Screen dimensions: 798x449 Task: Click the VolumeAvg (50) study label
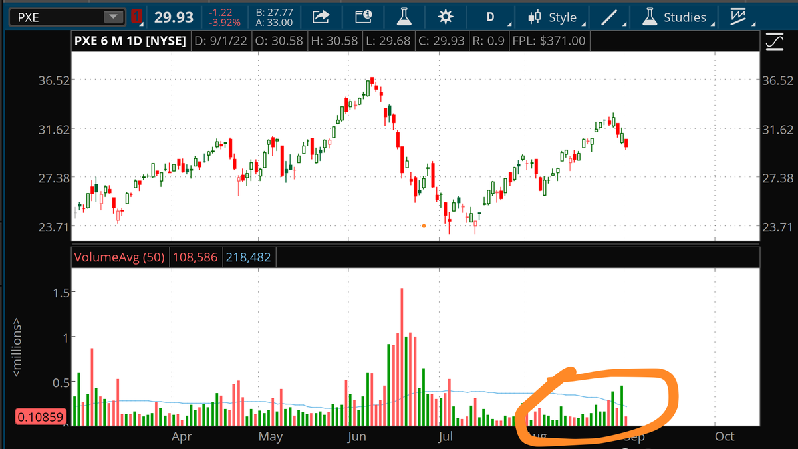pos(120,257)
